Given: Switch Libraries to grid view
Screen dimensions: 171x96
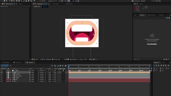Looking at the screenshot, I should pyautogui.click(x=167, y=18).
